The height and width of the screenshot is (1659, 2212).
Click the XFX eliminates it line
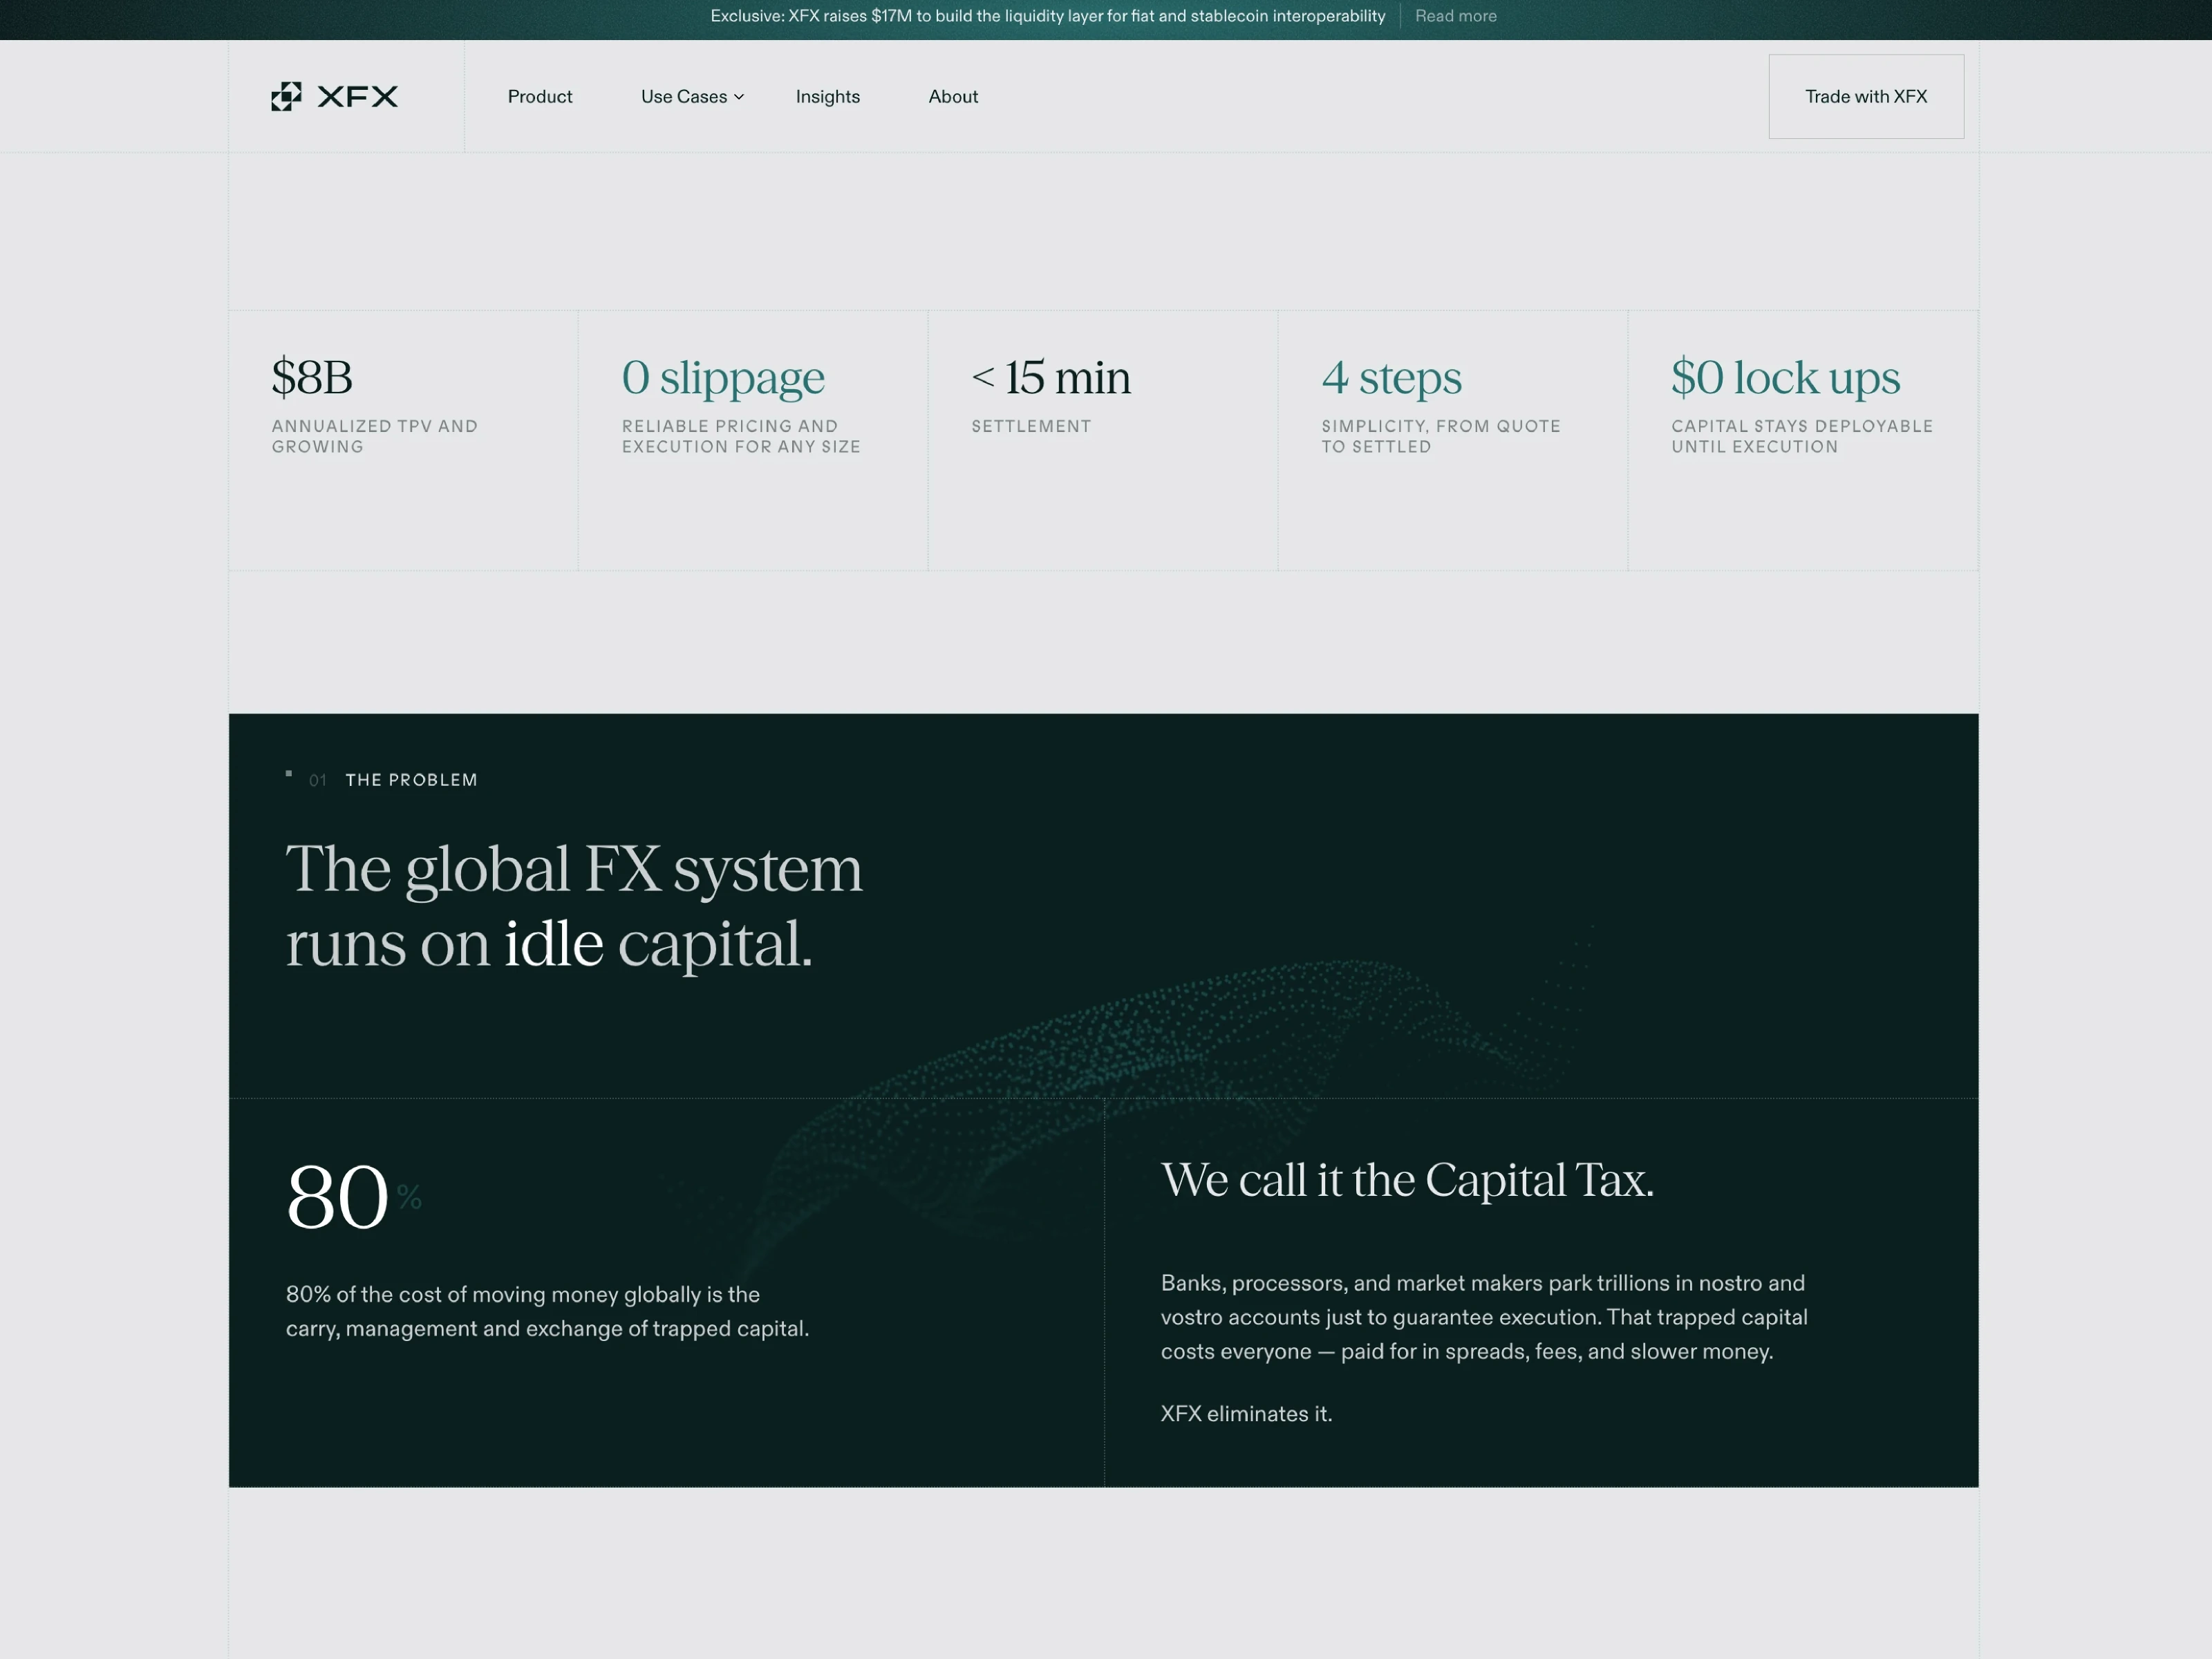click(x=1246, y=1413)
